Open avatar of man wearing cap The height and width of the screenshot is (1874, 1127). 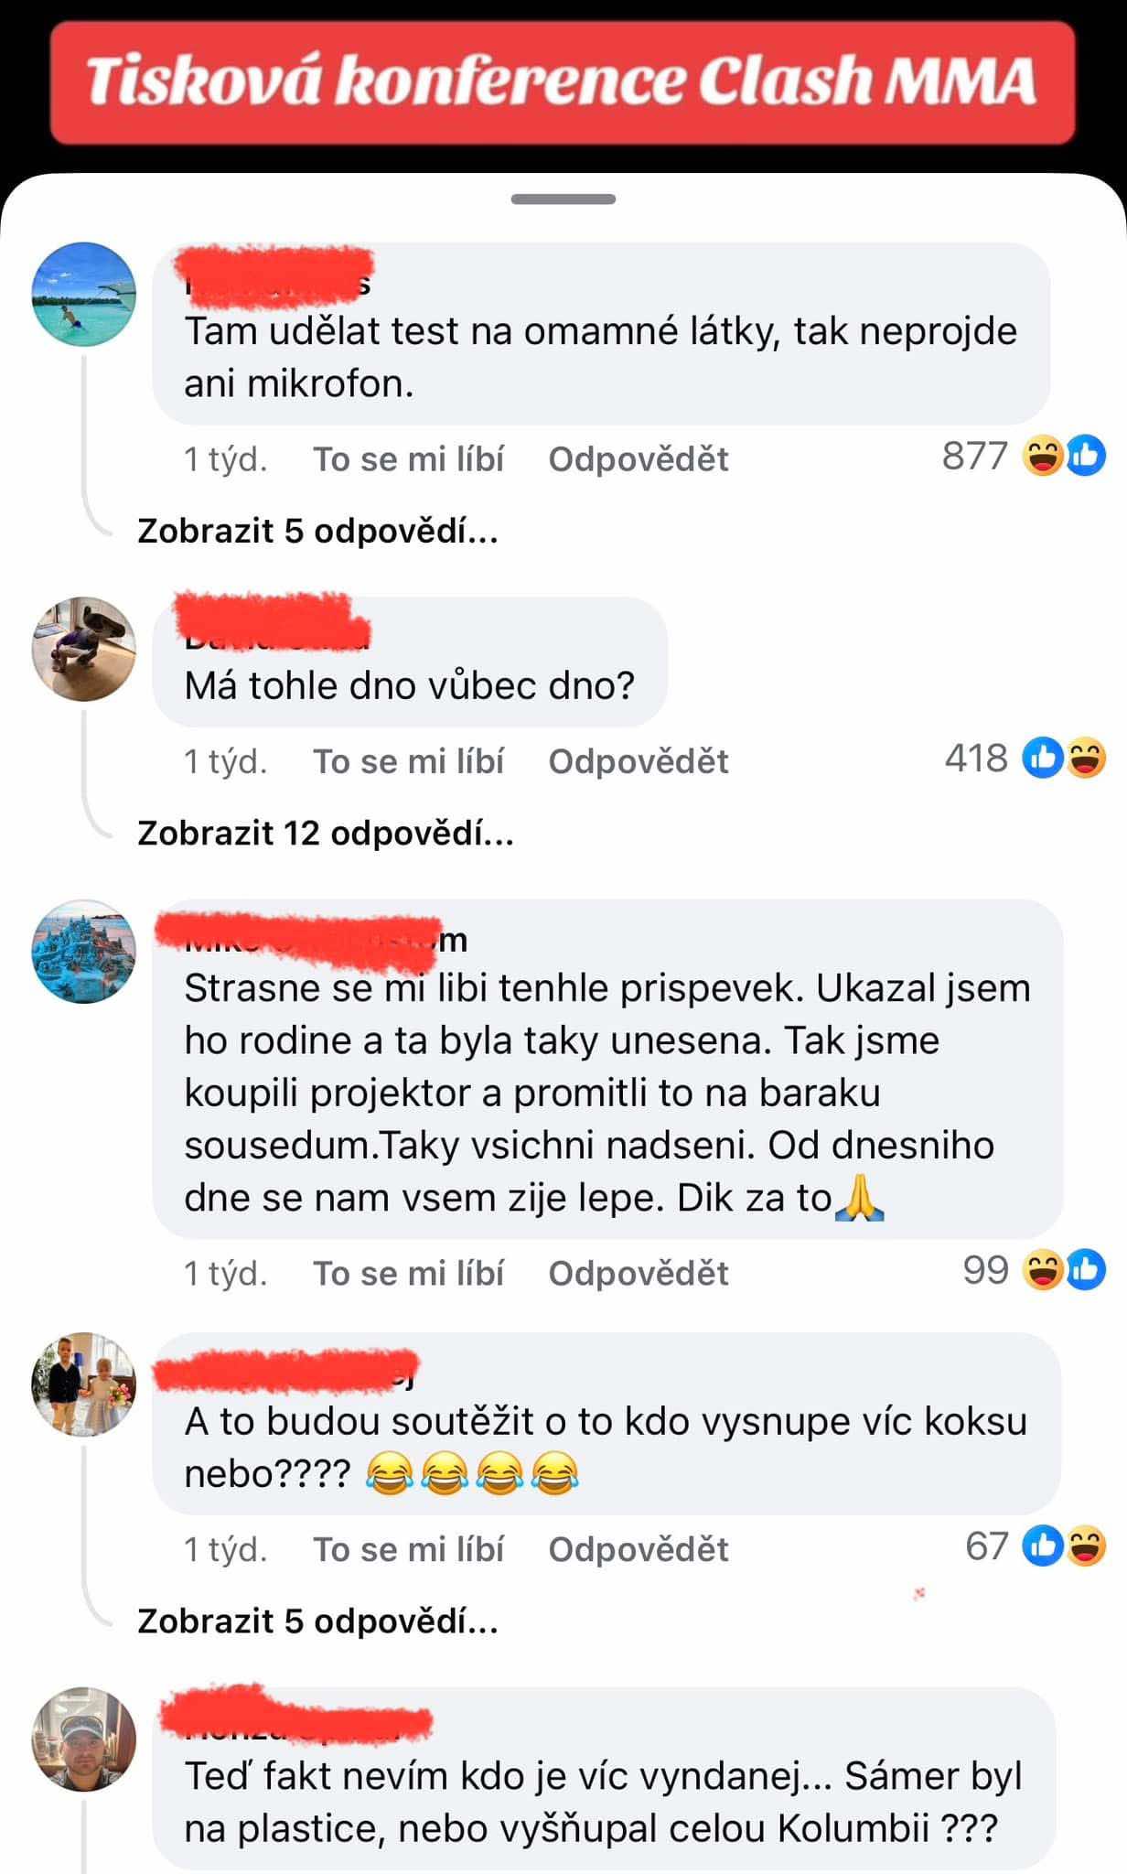[x=84, y=1739]
